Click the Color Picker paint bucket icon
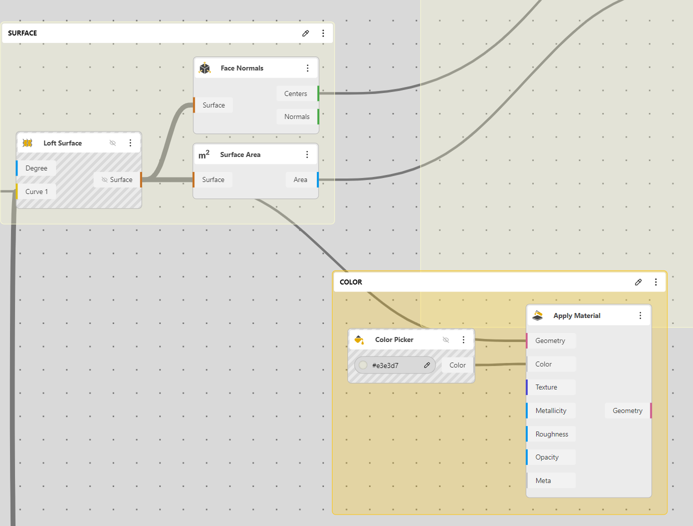 (359, 340)
